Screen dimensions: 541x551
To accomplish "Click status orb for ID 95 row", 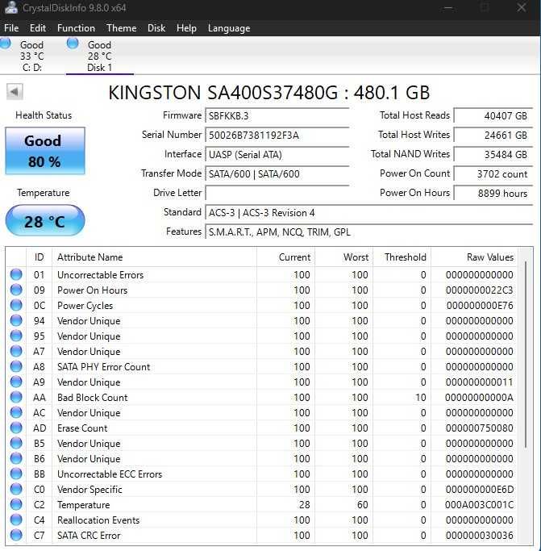I will [x=16, y=336].
